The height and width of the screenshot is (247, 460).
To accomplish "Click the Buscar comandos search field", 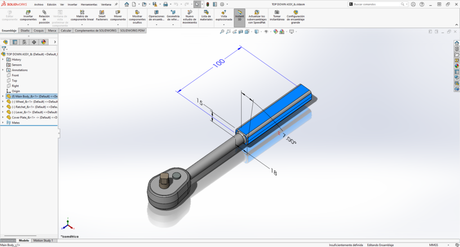I will coord(378,4).
